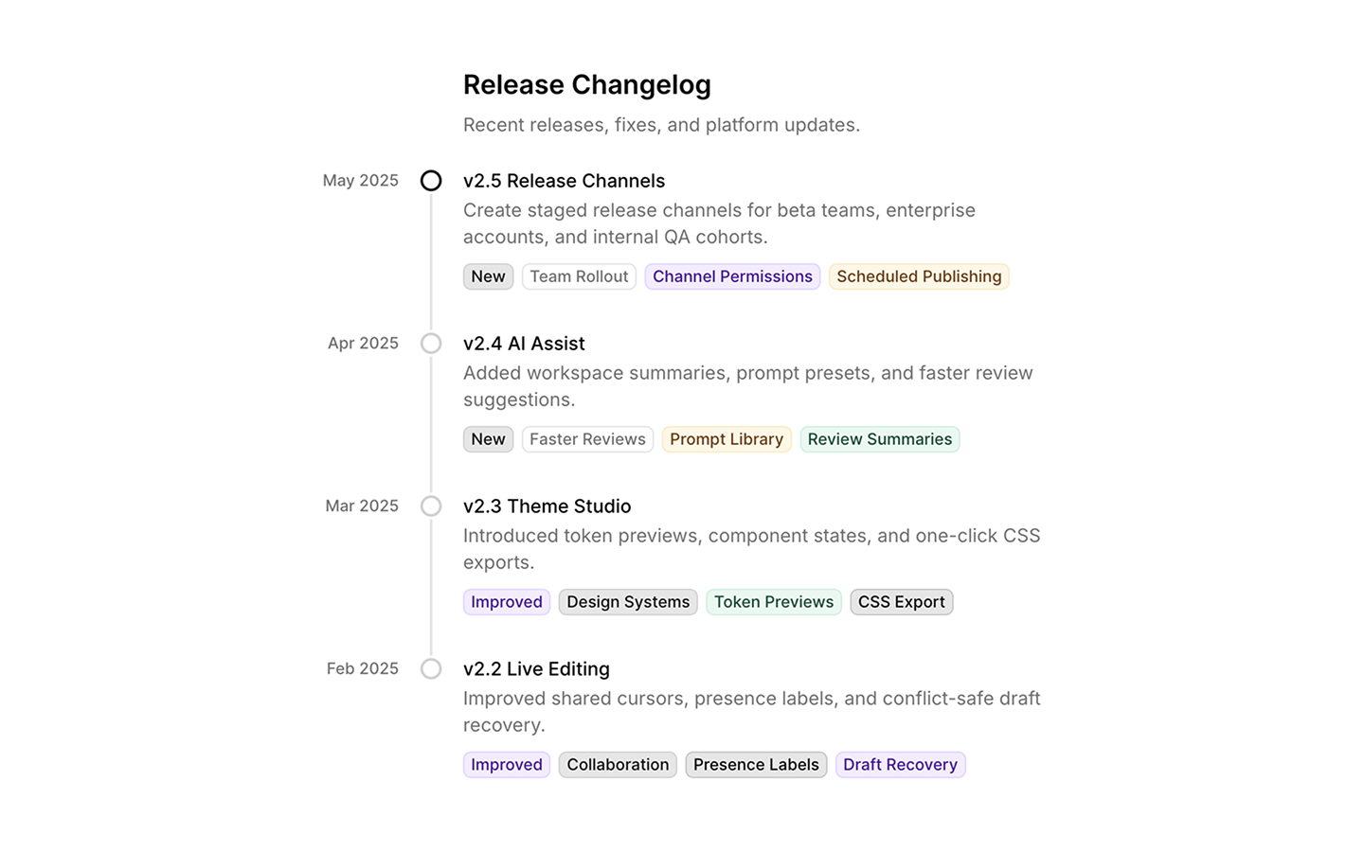Select the Improved tag under v2.3 Theme Studio
Viewport: 1364px width, 852px height.
(x=507, y=602)
